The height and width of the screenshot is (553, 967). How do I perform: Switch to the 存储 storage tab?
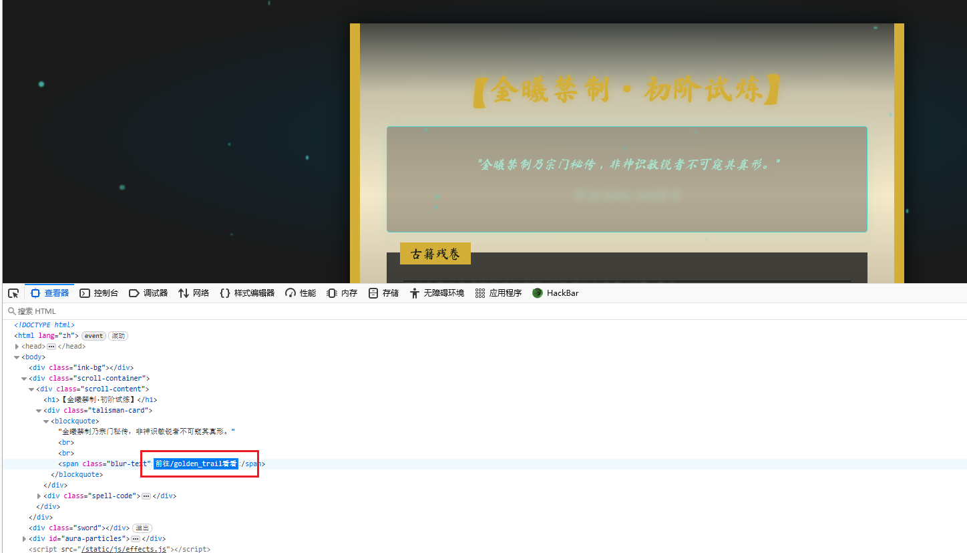click(384, 293)
